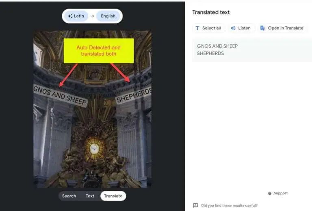Click the feedback icon beside the useful results question
Image resolution: width=312 pixels, height=211 pixels.
pos(195,205)
